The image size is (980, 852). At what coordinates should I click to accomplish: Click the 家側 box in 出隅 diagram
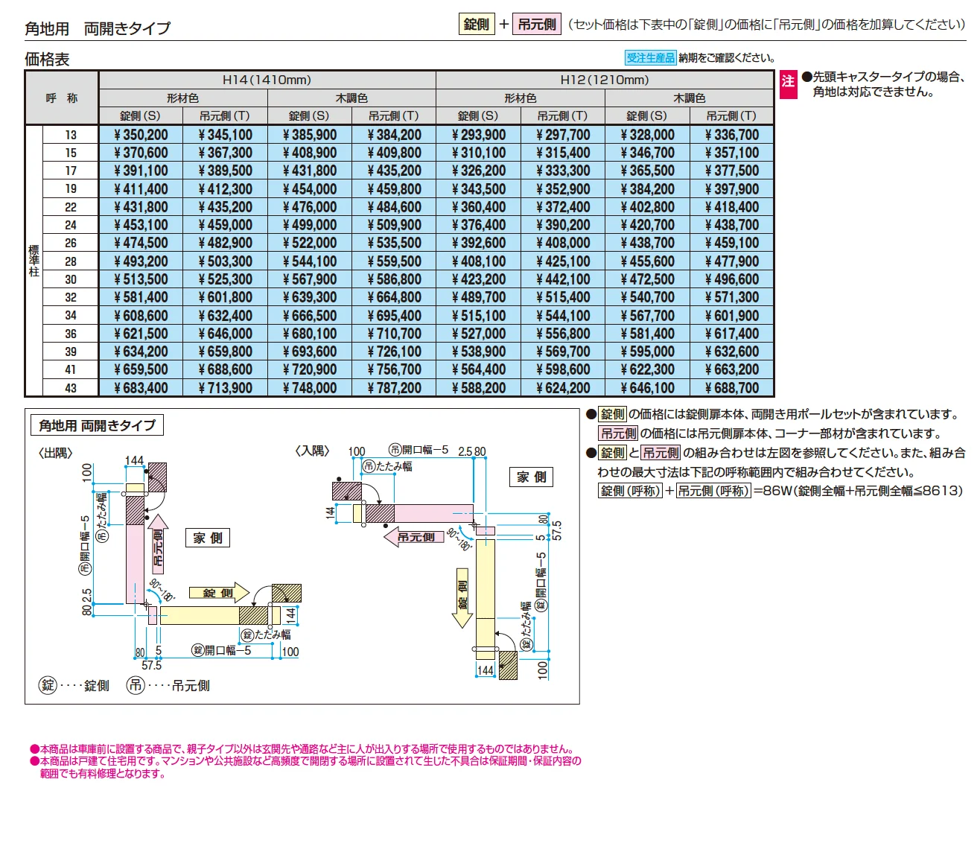coord(208,538)
